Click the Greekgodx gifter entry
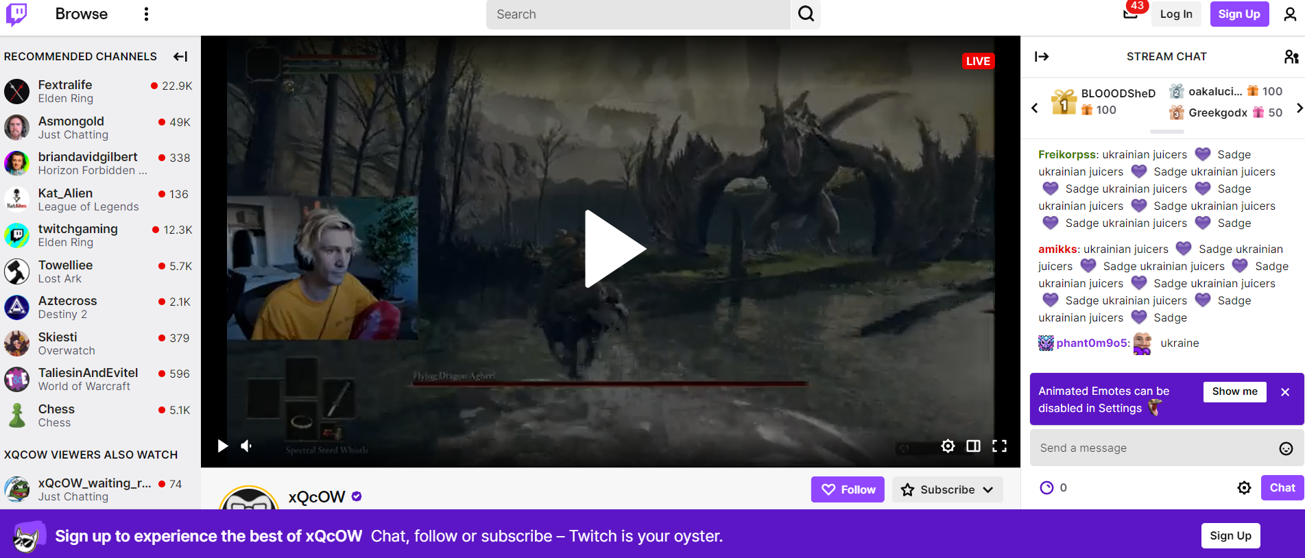The height and width of the screenshot is (558, 1305). click(1225, 112)
